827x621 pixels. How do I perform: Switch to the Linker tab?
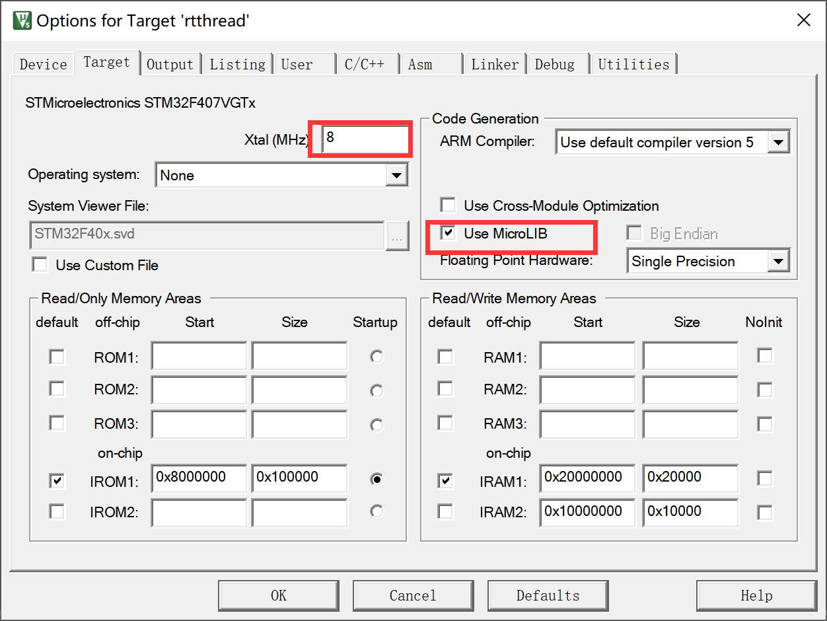(x=494, y=64)
